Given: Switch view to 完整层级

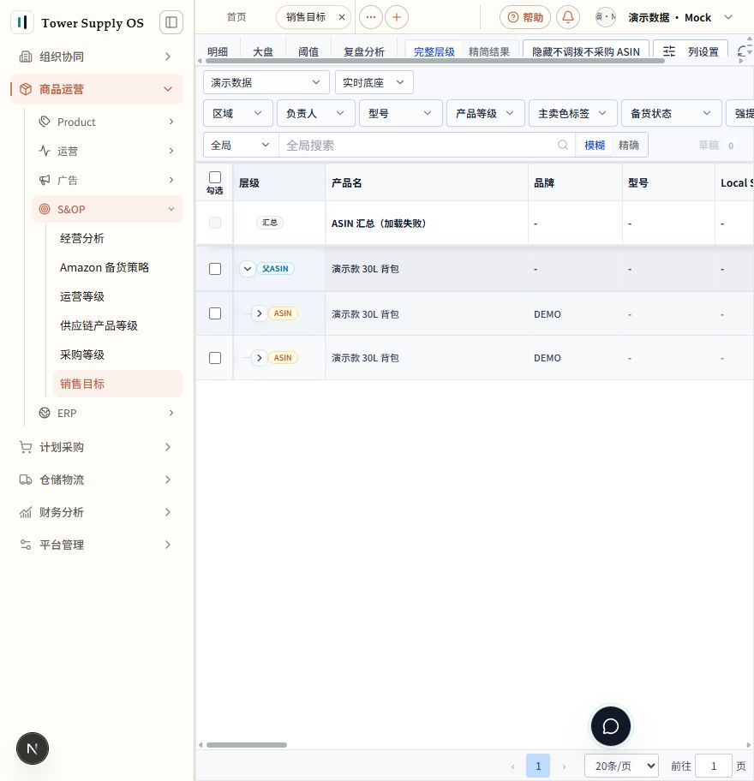Looking at the screenshot, I should [434, 51].
